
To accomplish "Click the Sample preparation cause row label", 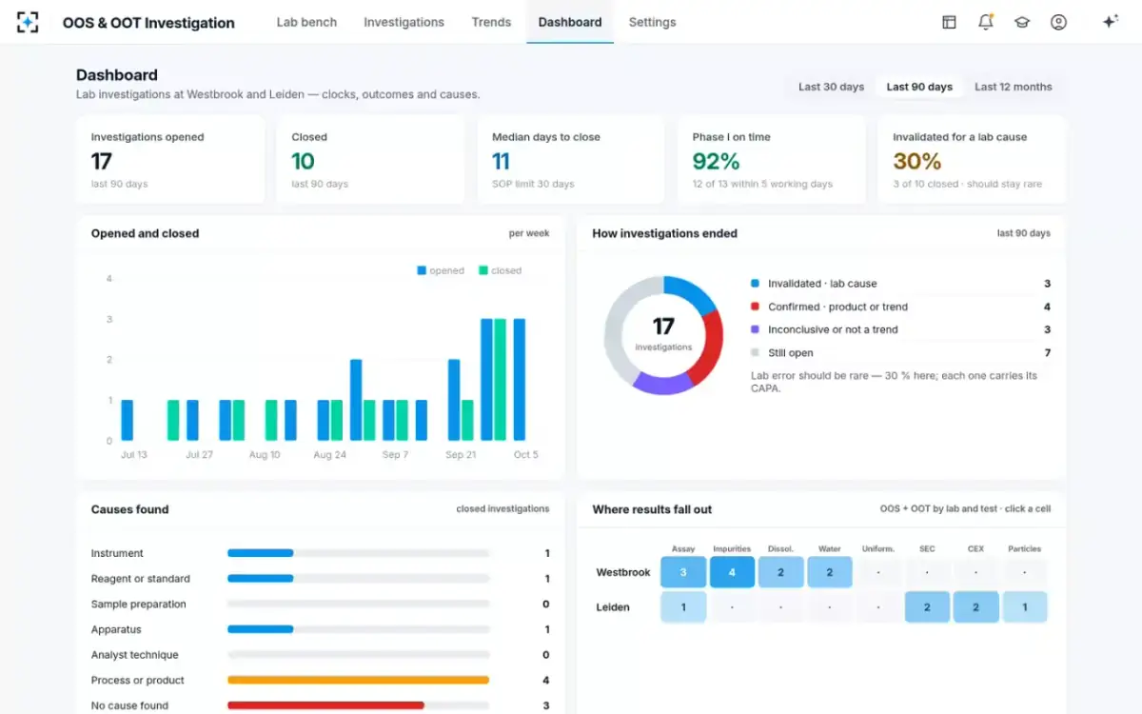I will (x=139, y=605).
